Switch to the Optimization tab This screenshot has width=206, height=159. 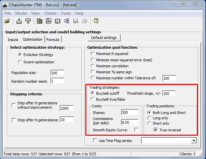[33, 39]
